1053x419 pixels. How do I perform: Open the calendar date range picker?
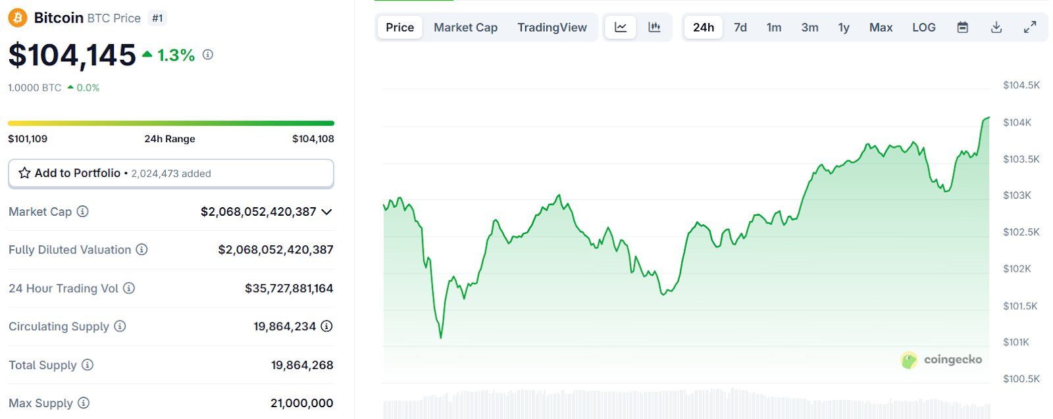point(963,27)
